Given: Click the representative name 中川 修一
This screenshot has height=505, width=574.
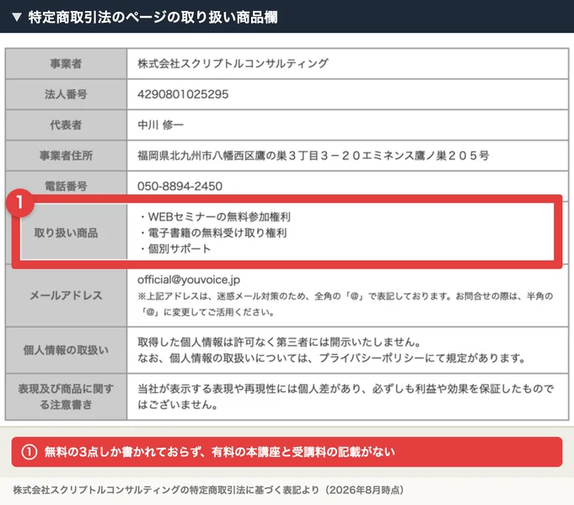Looking at the screenshot, I should [x=160, y=125].
